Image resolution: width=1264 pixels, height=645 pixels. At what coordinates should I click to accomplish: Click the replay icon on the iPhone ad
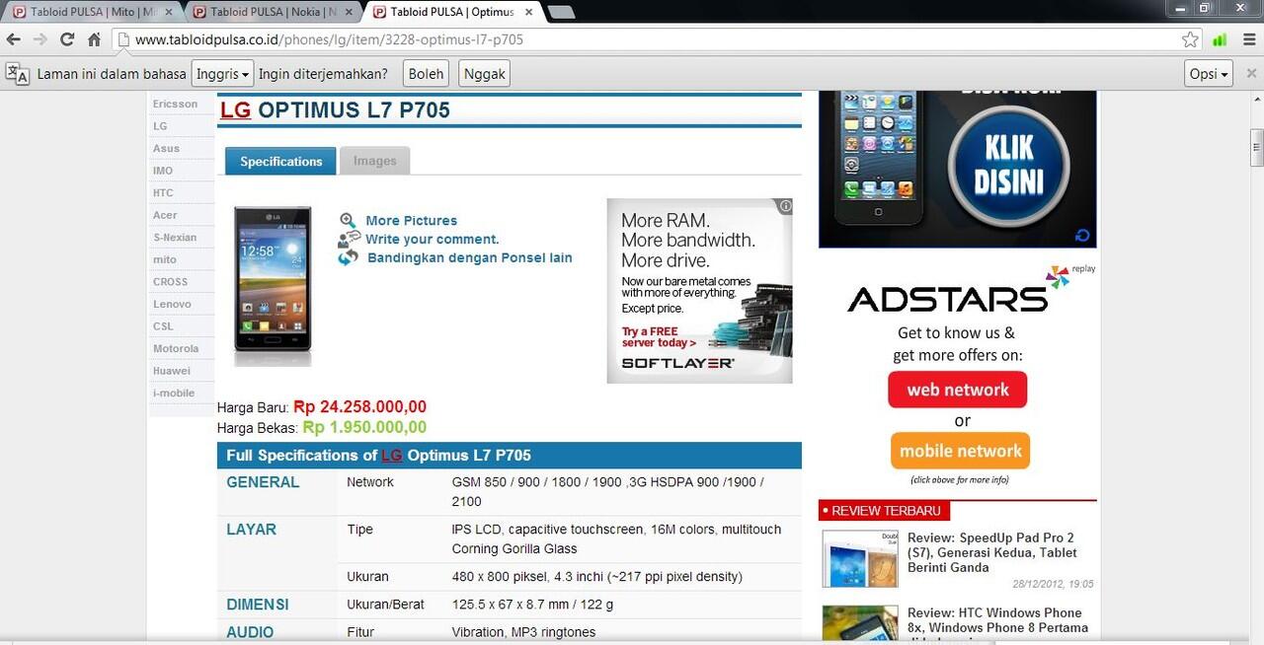click(x=1083, y=236)
